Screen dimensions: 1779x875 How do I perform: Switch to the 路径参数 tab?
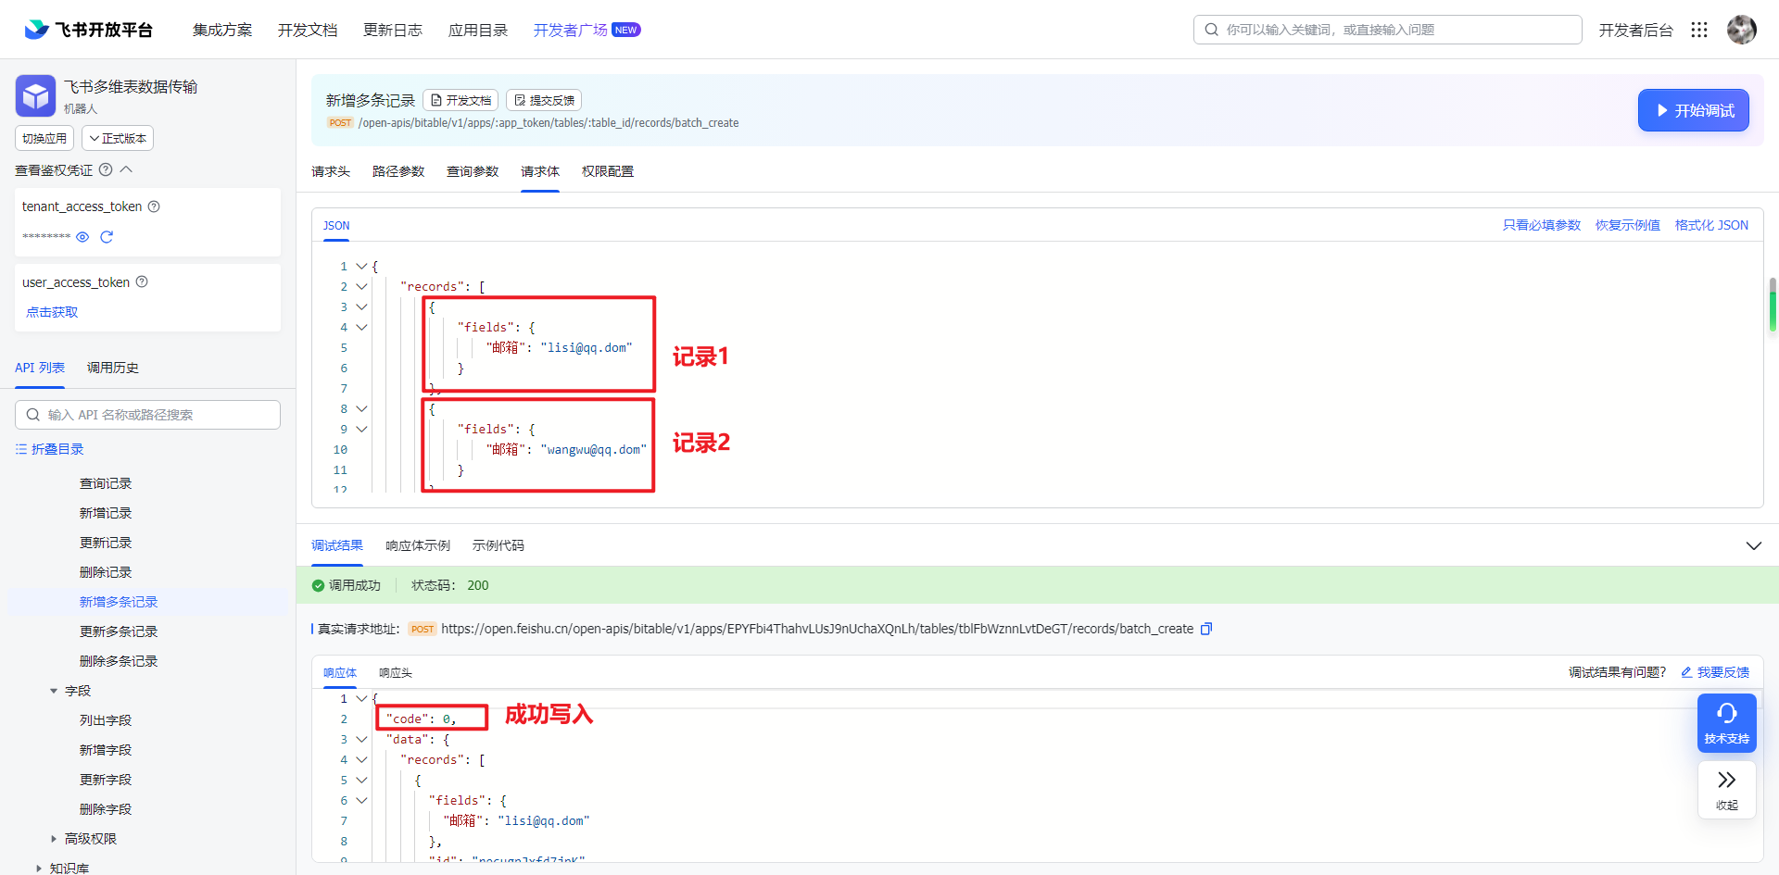click(398, 171)
